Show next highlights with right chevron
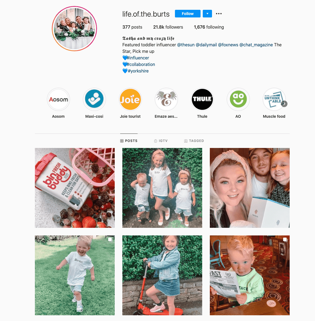315x321 pixels. [x=284, y=104]
